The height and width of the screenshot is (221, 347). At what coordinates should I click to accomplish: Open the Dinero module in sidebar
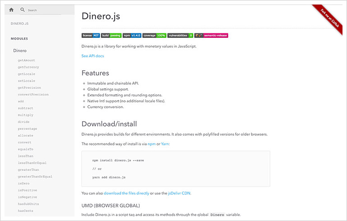(x=20, y=51)
